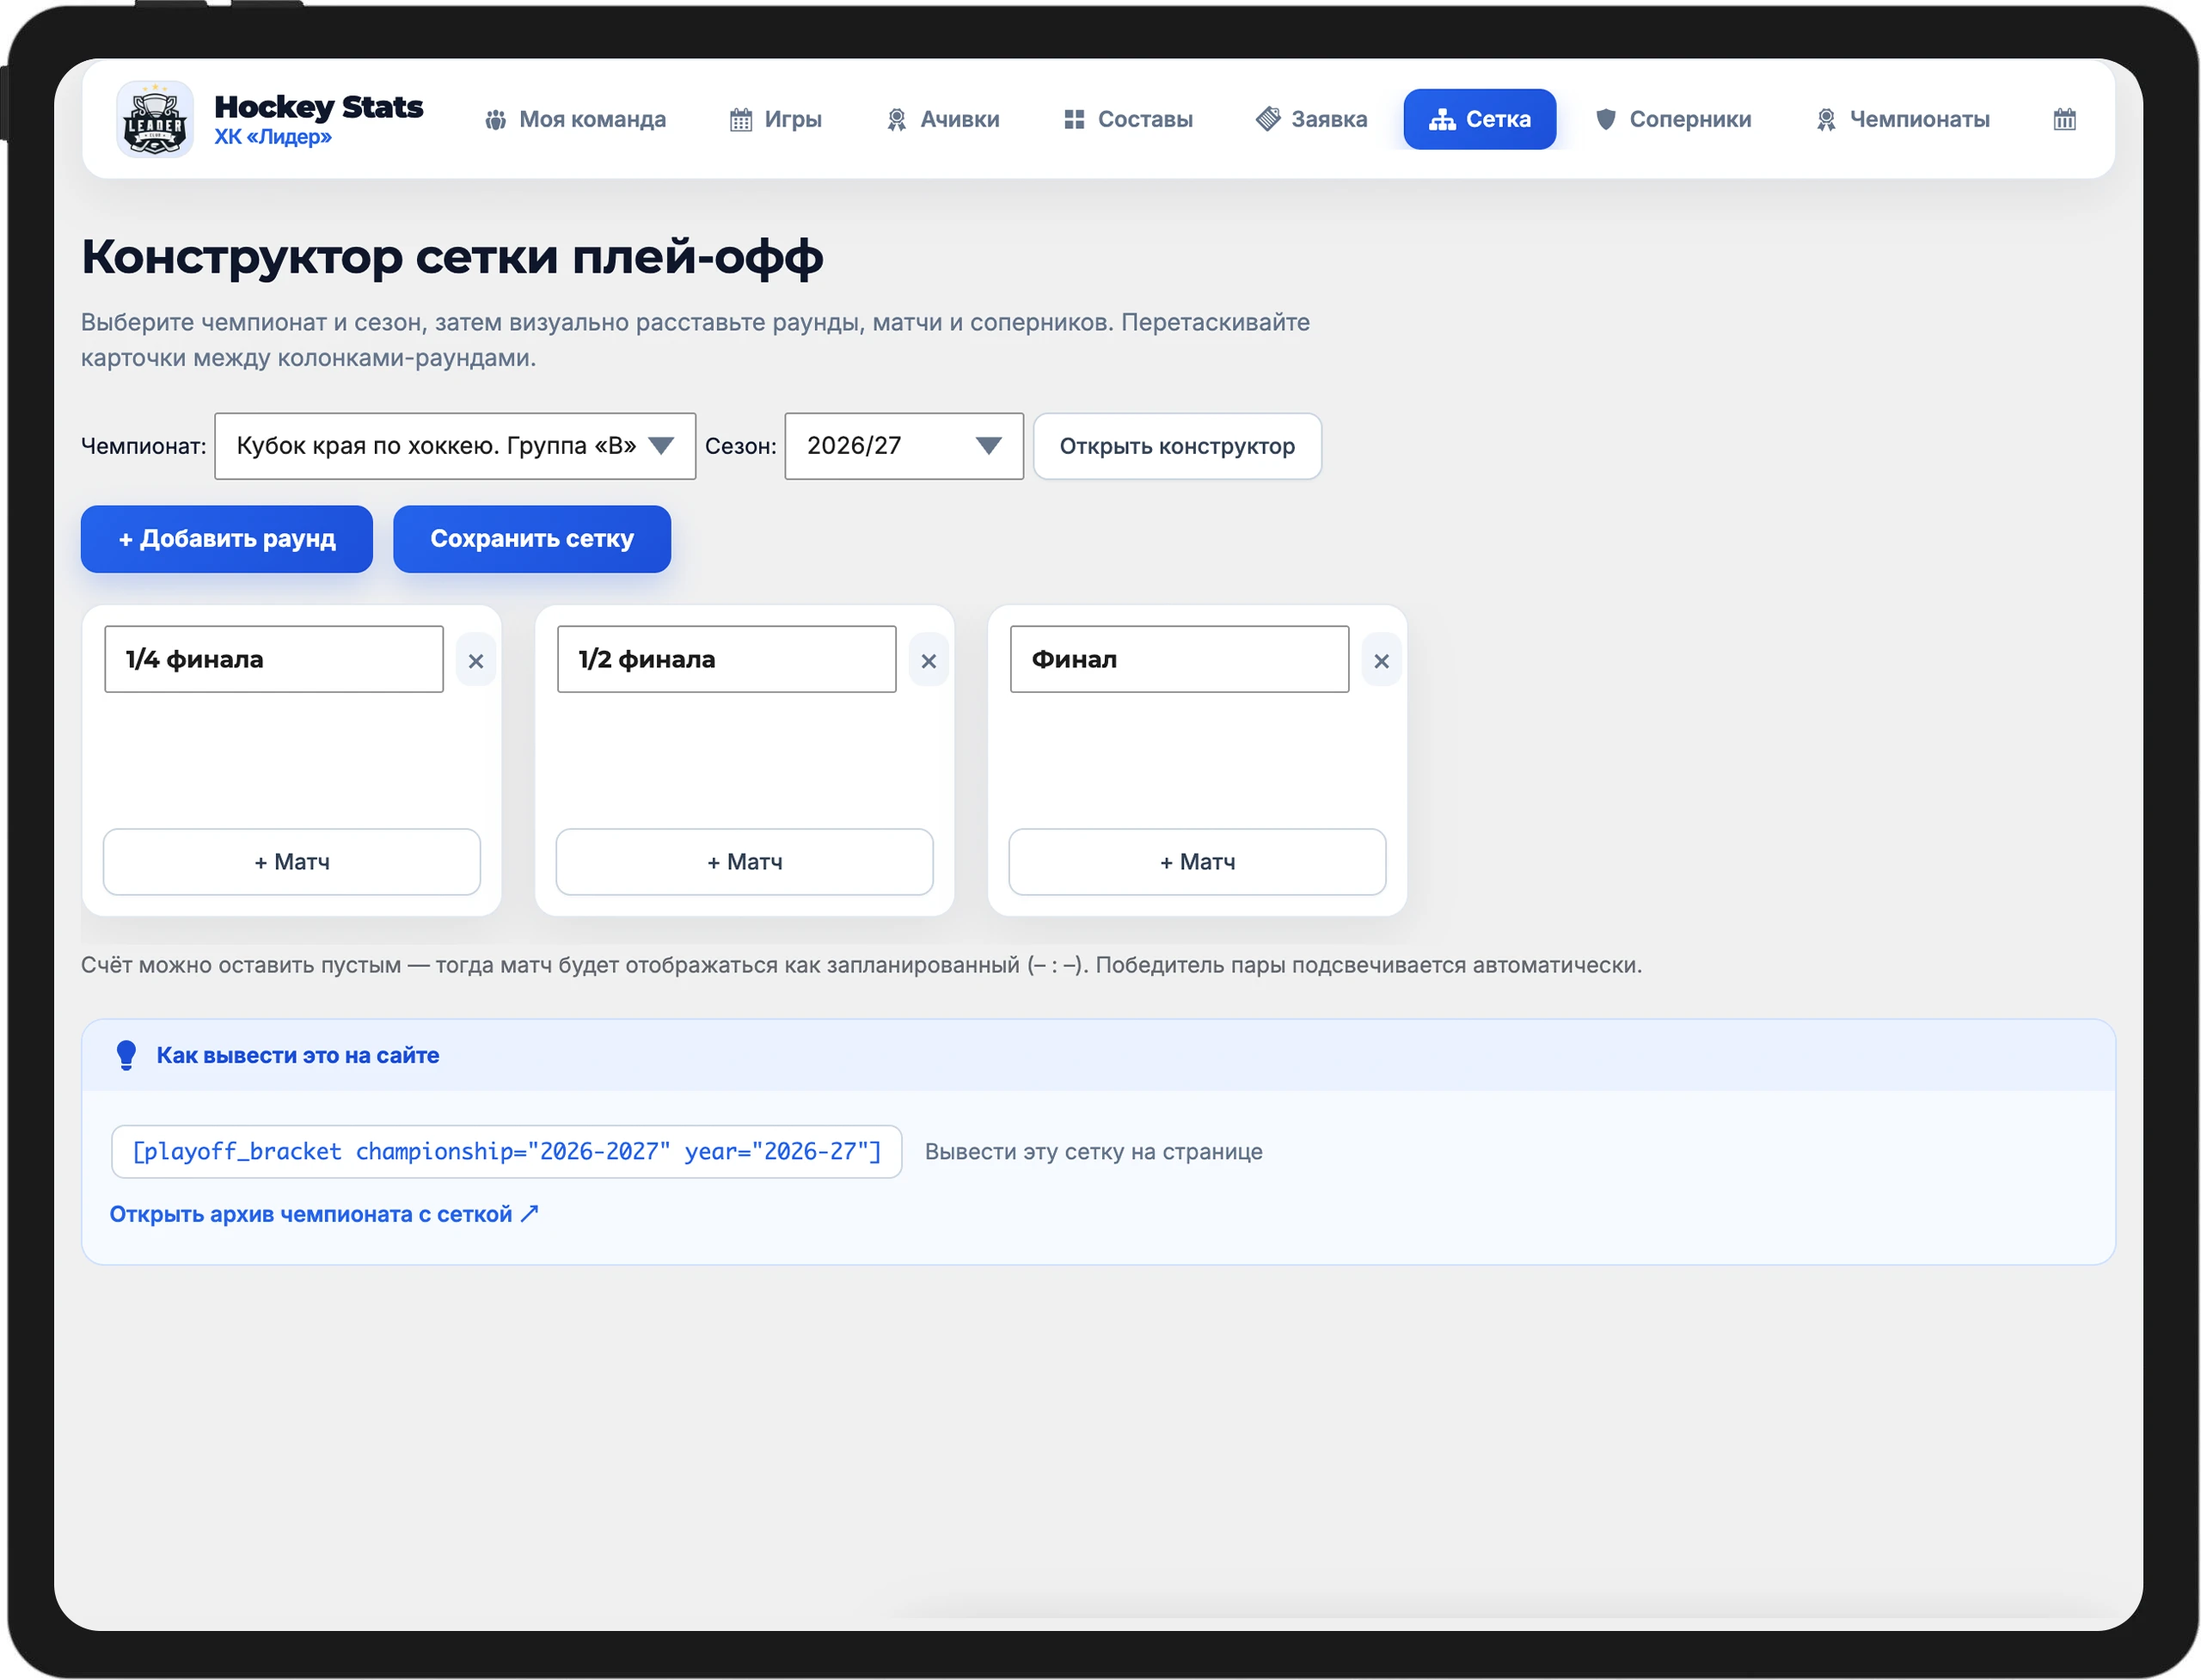Screen dimensions: 2201x1680
Task: Go to Моя команда tab
Action: [576, 119]
